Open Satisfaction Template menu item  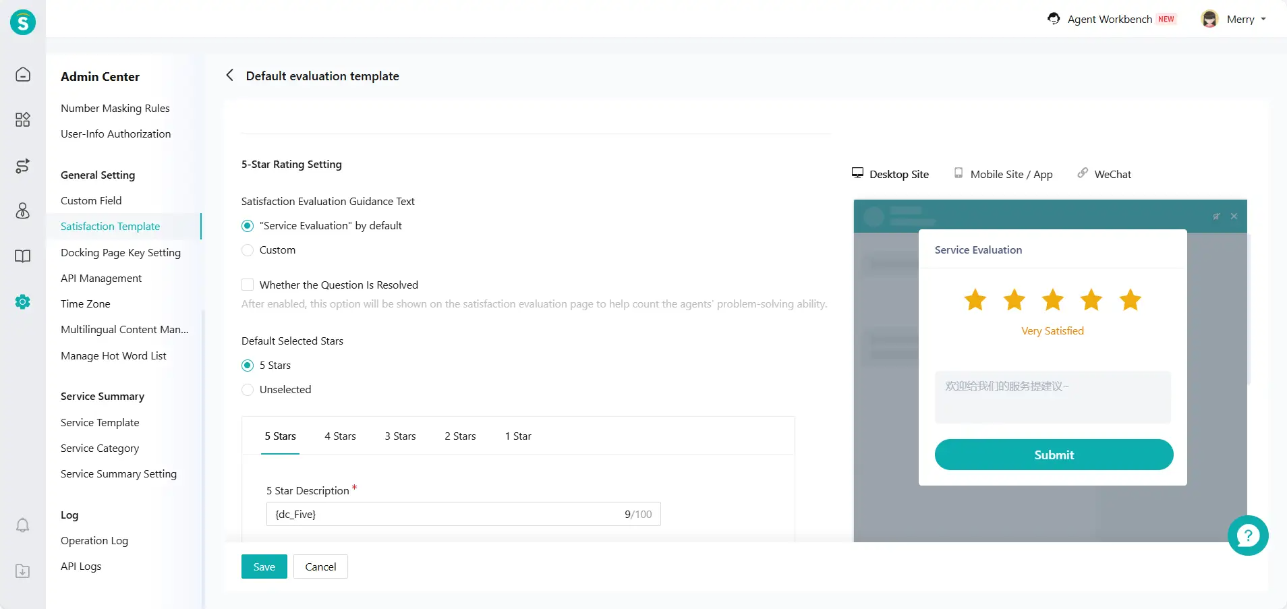(x=123, y=227)
